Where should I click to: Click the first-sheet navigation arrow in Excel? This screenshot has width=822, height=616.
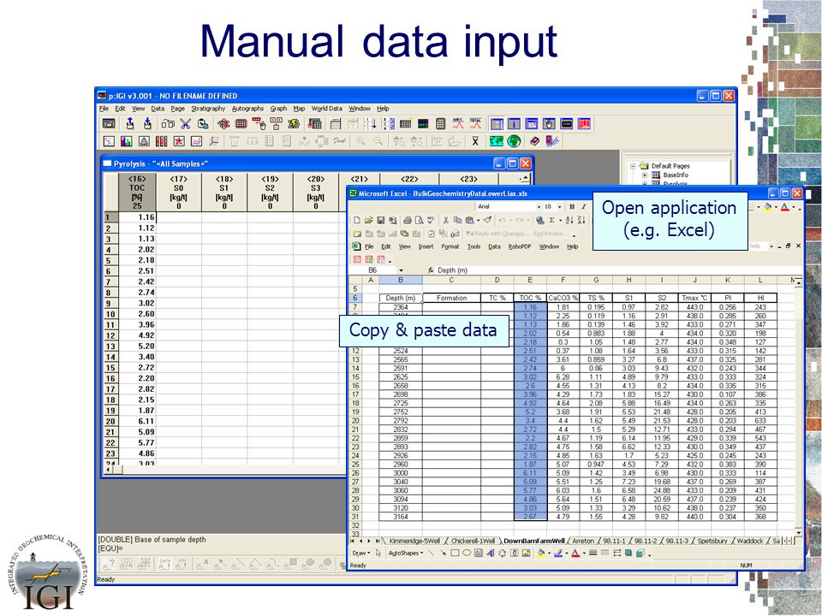pos(352,541)
